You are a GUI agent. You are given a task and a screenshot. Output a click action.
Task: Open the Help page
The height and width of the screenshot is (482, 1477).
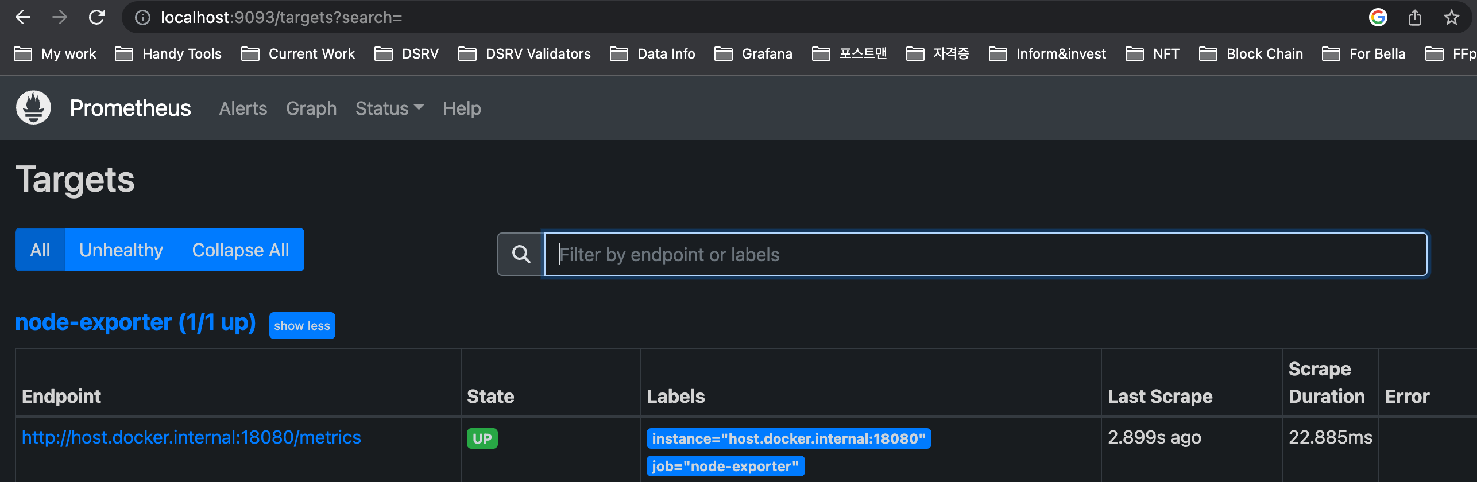coord(462,108)
